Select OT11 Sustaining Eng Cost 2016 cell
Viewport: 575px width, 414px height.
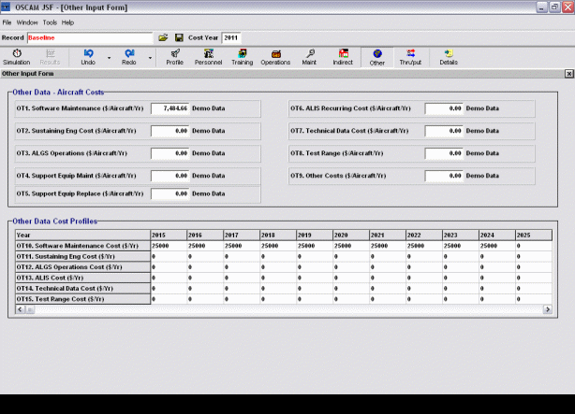pos(205,257)
